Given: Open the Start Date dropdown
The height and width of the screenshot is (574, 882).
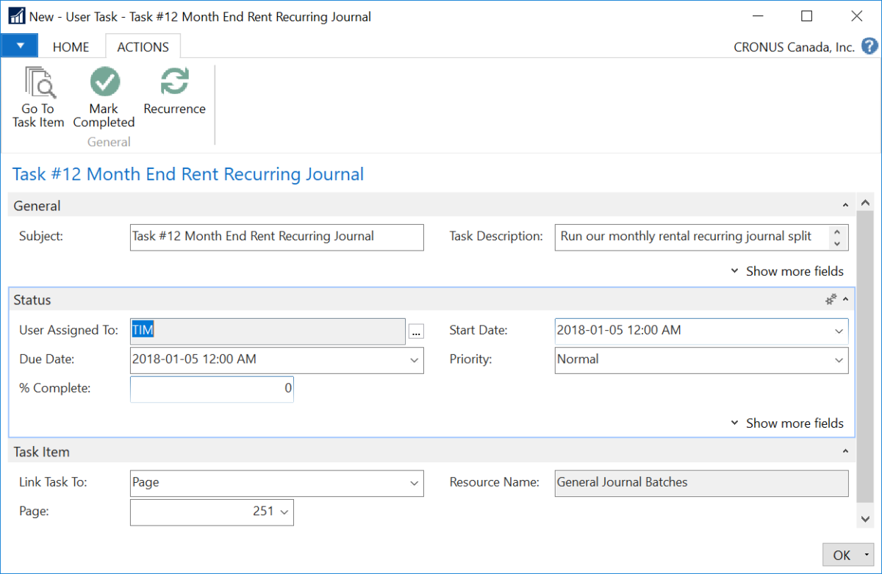Looking at the screenshot, I should coord(839,331).
